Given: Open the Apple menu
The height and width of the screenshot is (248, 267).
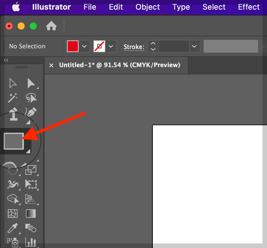Looking at the screenshot, I should pyautogui.click(x=16, y=7).
